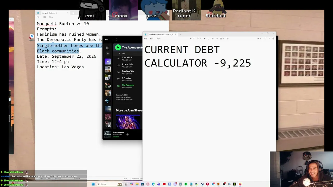Add new tab in Debt Calculator notepad

tap(180, 35)
